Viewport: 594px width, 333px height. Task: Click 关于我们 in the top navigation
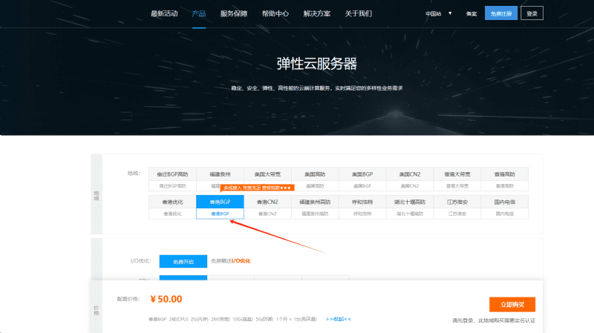click(359, 13)
